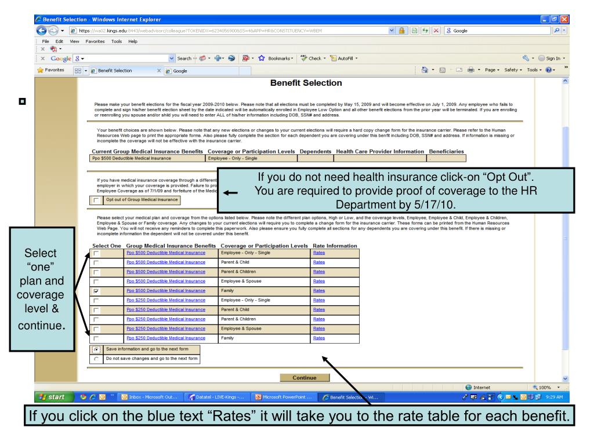Image resolution: width=594 pixels, height=445 pixels.
Task: Uncheck the Ppo $500 Family checkbox
Action: 96,291
